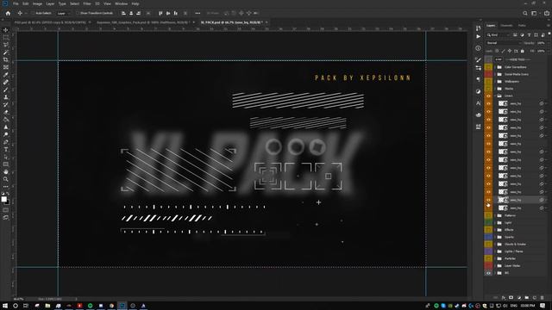Screen dimensions: 552x310
Task: Click the search magnifier icon at top right
Action: [525, 13]
